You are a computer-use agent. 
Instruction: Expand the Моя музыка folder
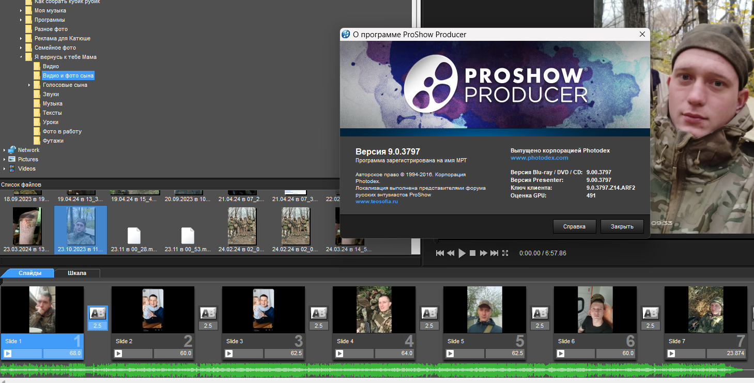click(x=21, y=10)
